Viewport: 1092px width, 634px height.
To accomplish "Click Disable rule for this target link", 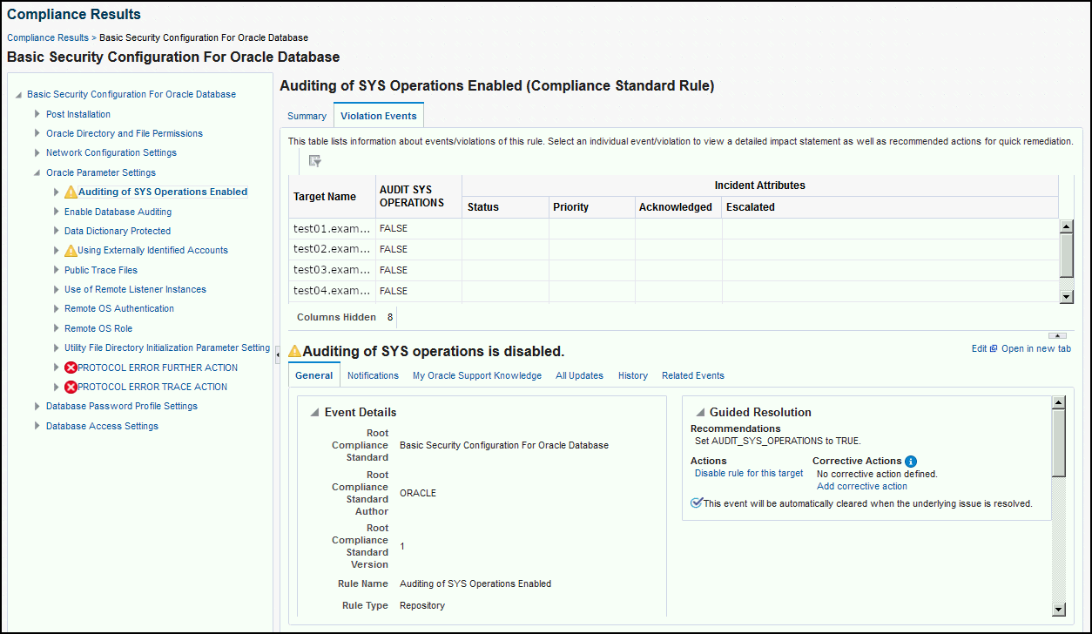I will tap(749, 474).
